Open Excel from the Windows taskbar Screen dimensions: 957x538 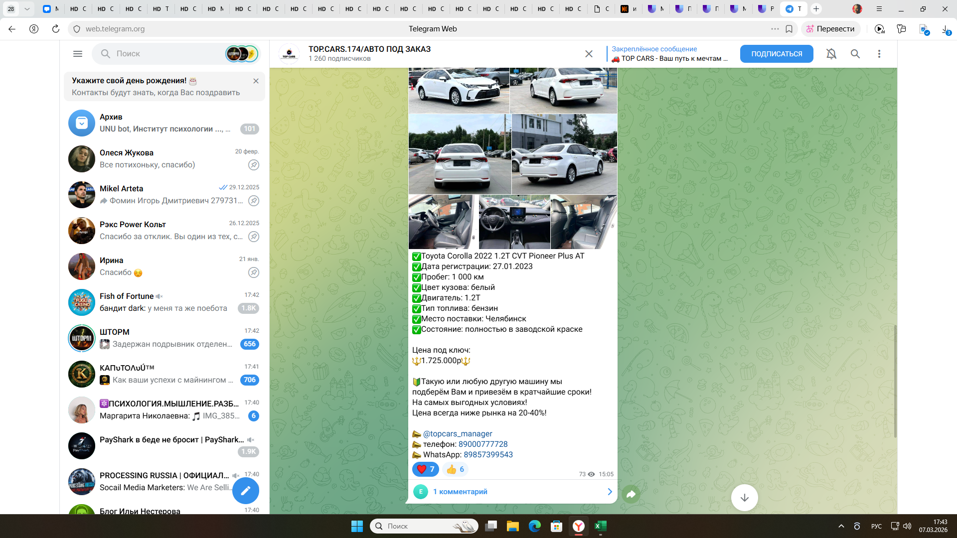(601, 527)
